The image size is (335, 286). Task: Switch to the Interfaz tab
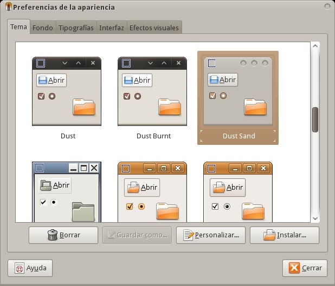point(112,28)
